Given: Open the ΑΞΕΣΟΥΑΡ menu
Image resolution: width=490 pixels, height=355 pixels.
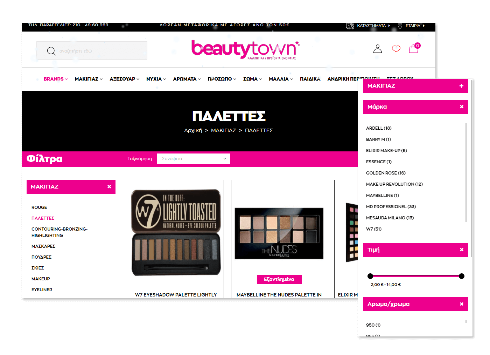Looking at the screenshot, I should [x=124, y=79].
